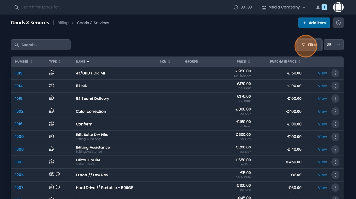Open the settings gear on Goods & Services page
Screen dimensions: 356x199
pos(338,23)
